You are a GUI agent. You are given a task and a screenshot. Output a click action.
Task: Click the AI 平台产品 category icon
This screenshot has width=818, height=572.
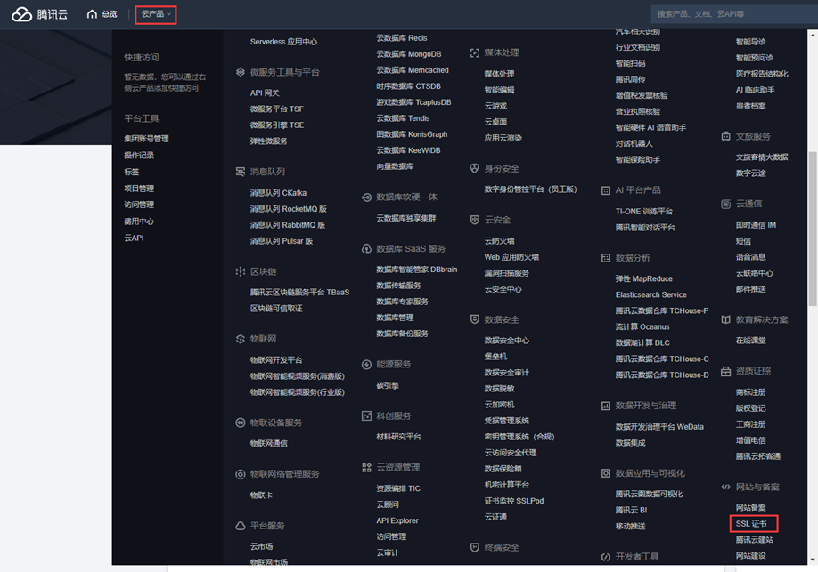tap(605, 190)
